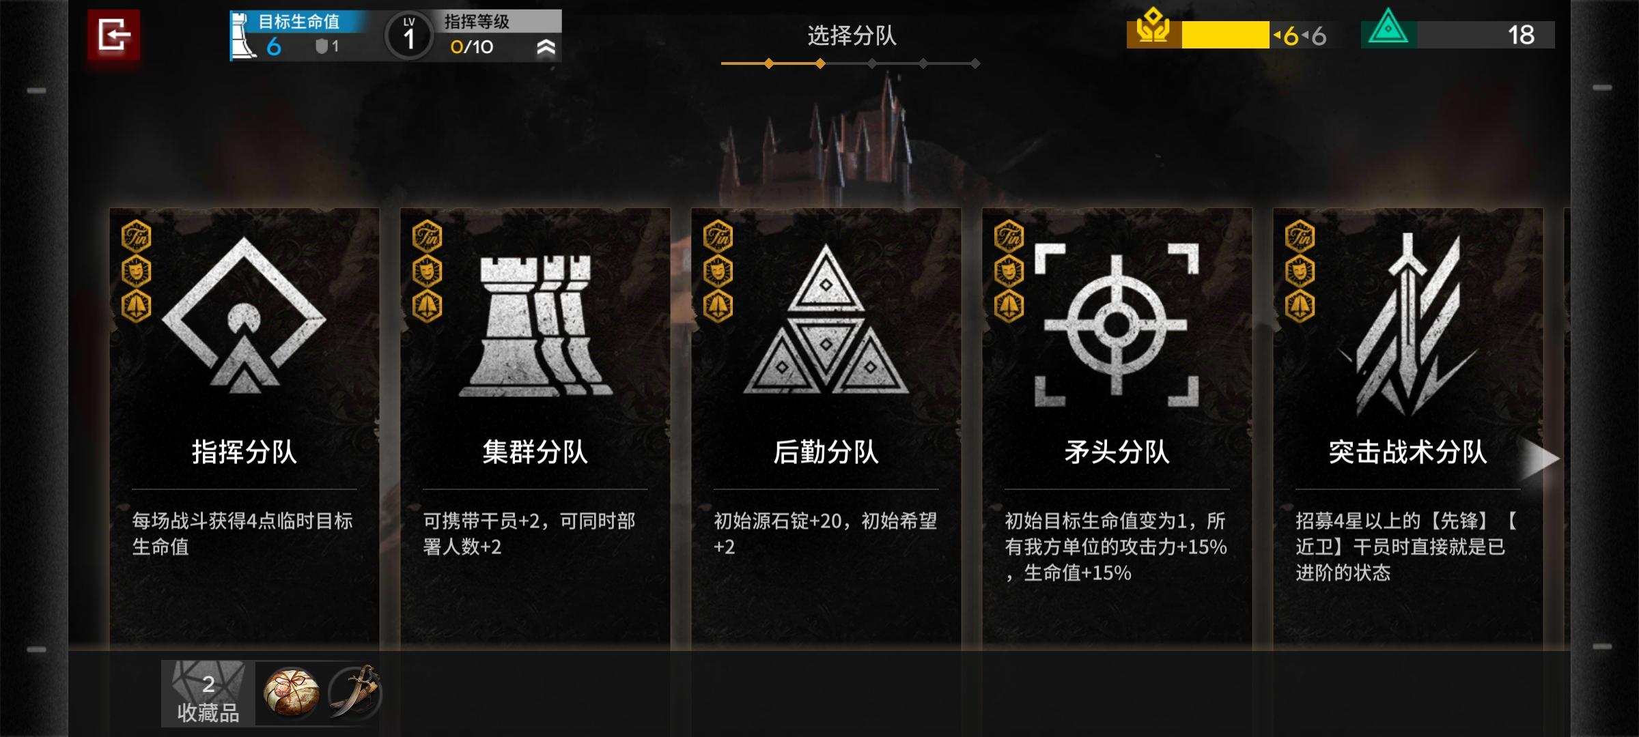Click the golden hope crown icon

pos(1153,29)
